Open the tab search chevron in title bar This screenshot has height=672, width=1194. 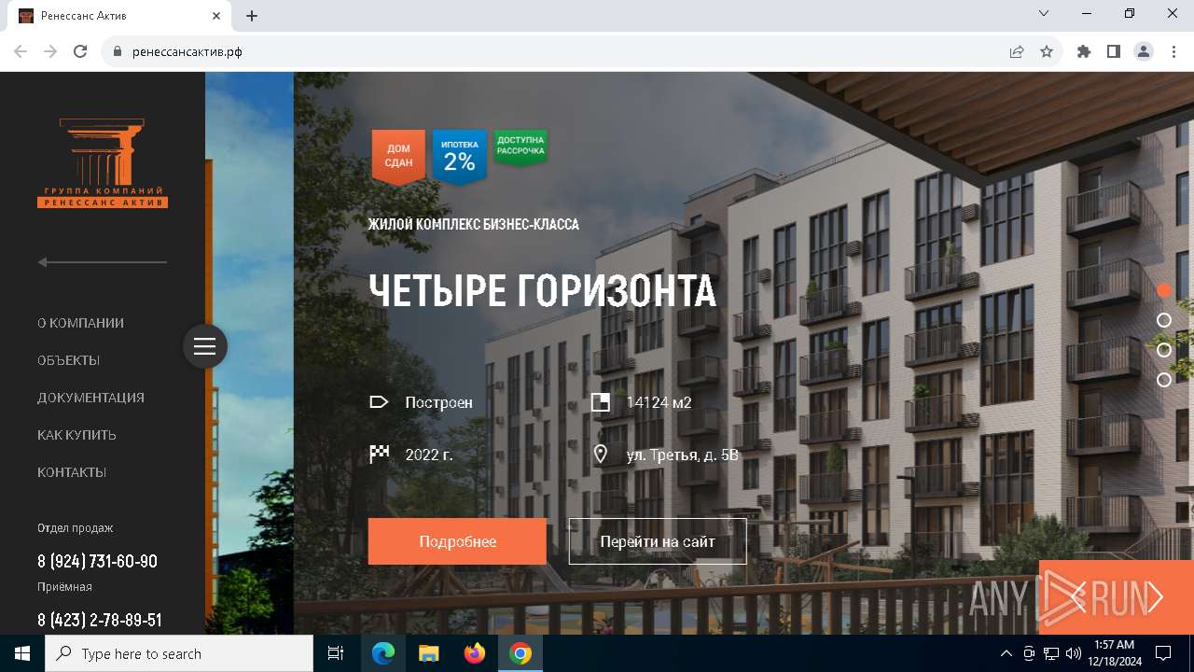point(1044,14)
